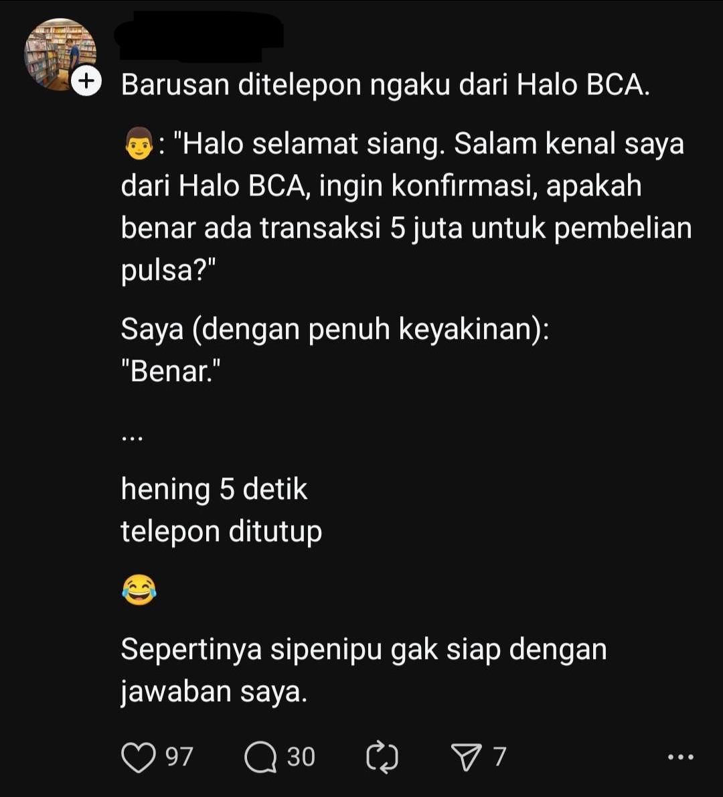Like the post with the heart icon
The width and height of the screenshot is (723, 797).
(x=138, y=757)
